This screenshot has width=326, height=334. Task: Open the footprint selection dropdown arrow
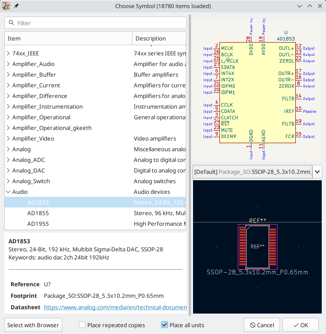click(317, 172)
